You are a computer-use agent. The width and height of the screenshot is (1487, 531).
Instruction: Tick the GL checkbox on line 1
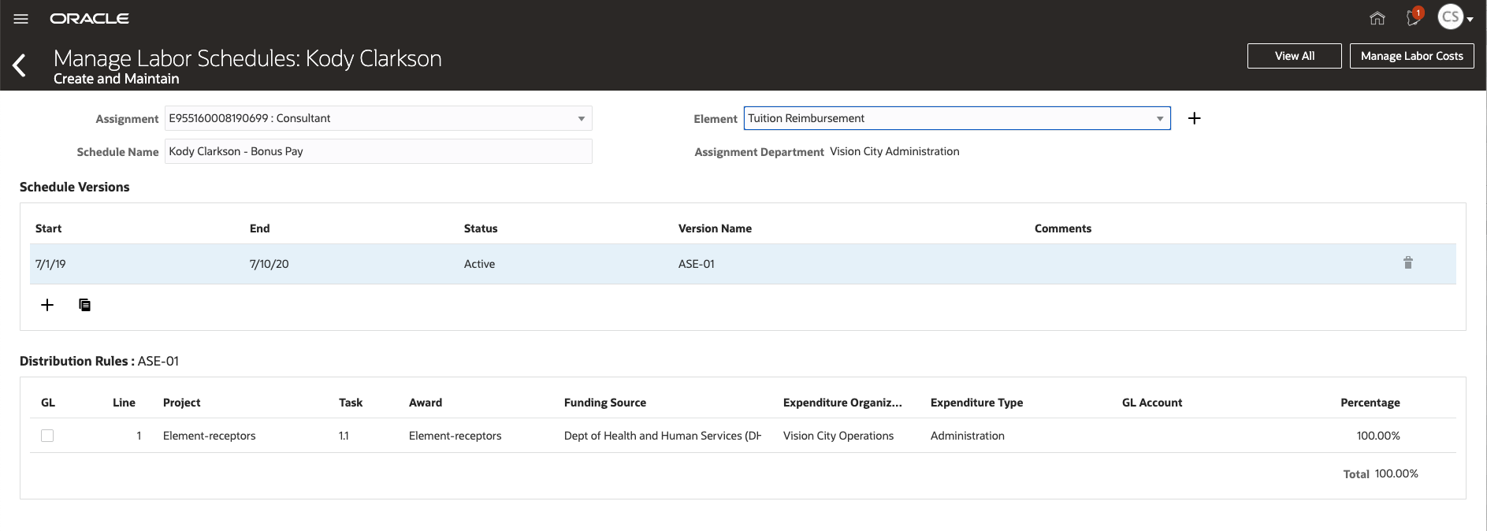47,436
